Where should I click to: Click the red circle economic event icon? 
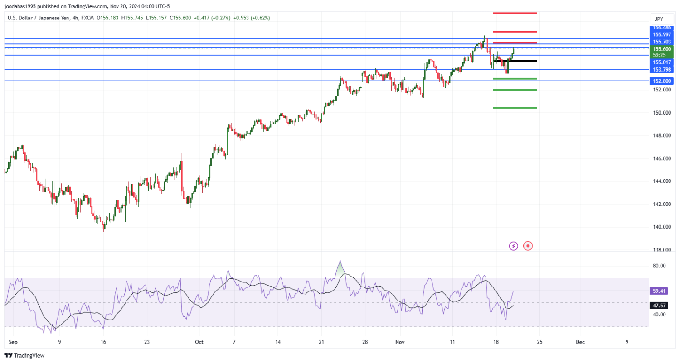pos(528,246)
